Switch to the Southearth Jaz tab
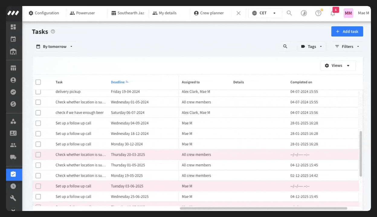Screen dimensions: 377x217 coord(128,13)
